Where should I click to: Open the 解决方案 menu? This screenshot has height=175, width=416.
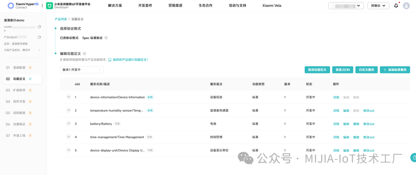115,5
